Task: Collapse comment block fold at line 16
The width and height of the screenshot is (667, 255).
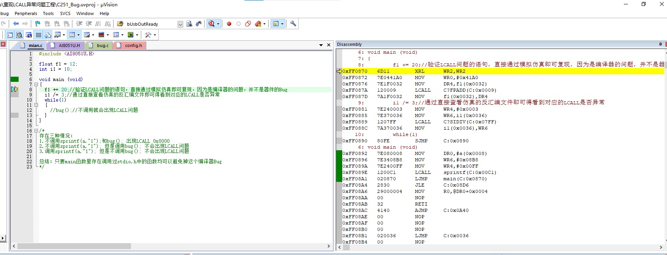Action: point(36,131)
